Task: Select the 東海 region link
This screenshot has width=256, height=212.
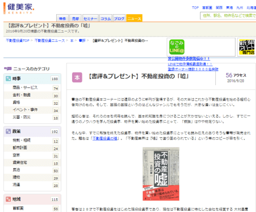Action: [230, 7]
